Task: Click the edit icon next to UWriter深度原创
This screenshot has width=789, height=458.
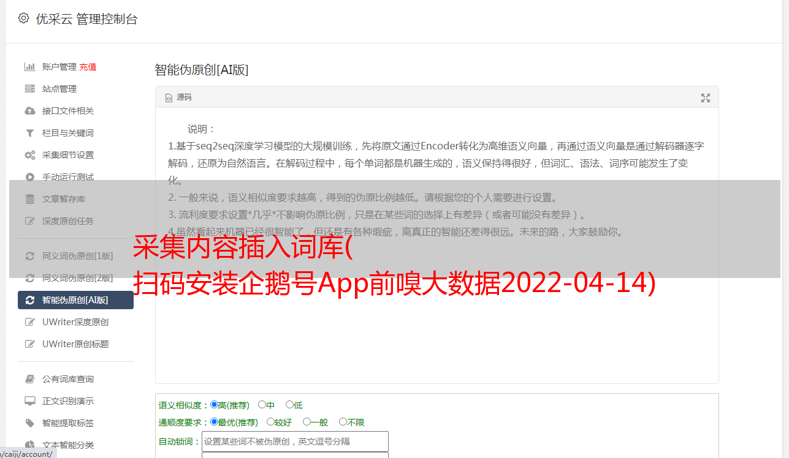Action: (x=29, y=322)
